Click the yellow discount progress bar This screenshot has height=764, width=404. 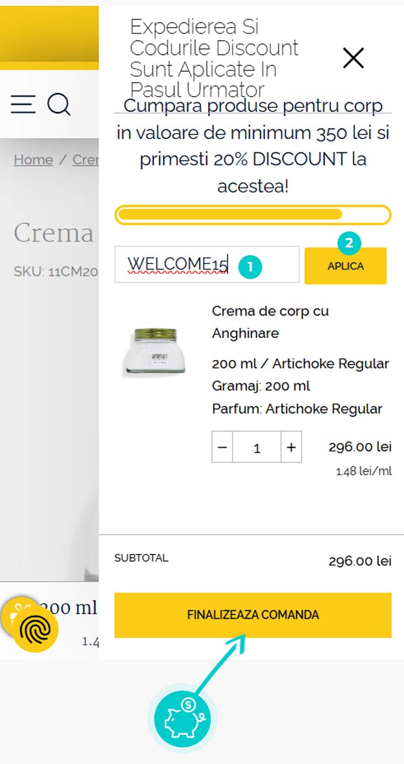pos(253,215)
